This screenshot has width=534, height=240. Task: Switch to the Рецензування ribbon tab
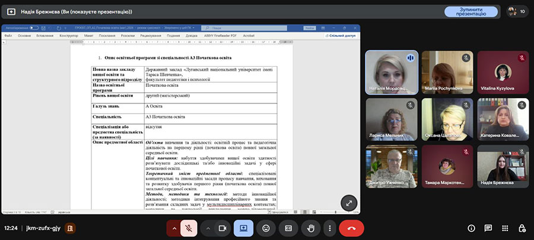pos(152,35)
